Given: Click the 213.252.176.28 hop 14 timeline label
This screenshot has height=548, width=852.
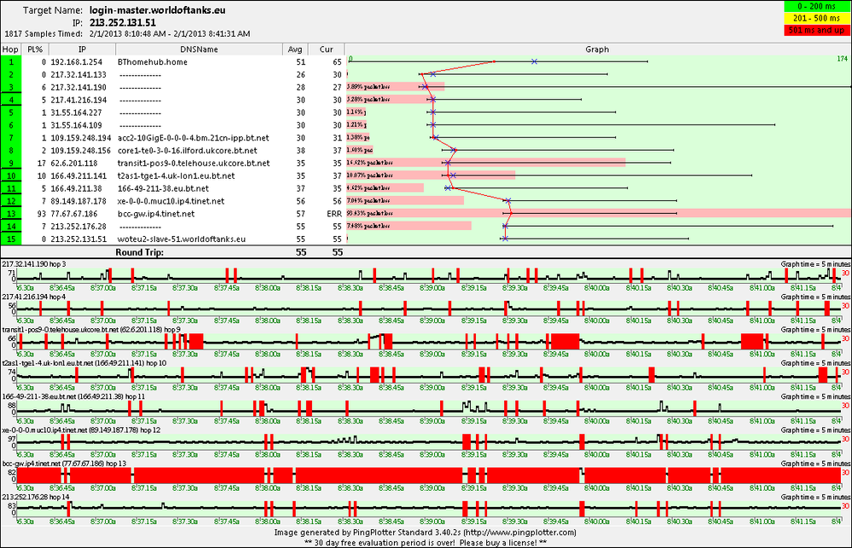Looking at the screenshot, I should pos(36,497).
